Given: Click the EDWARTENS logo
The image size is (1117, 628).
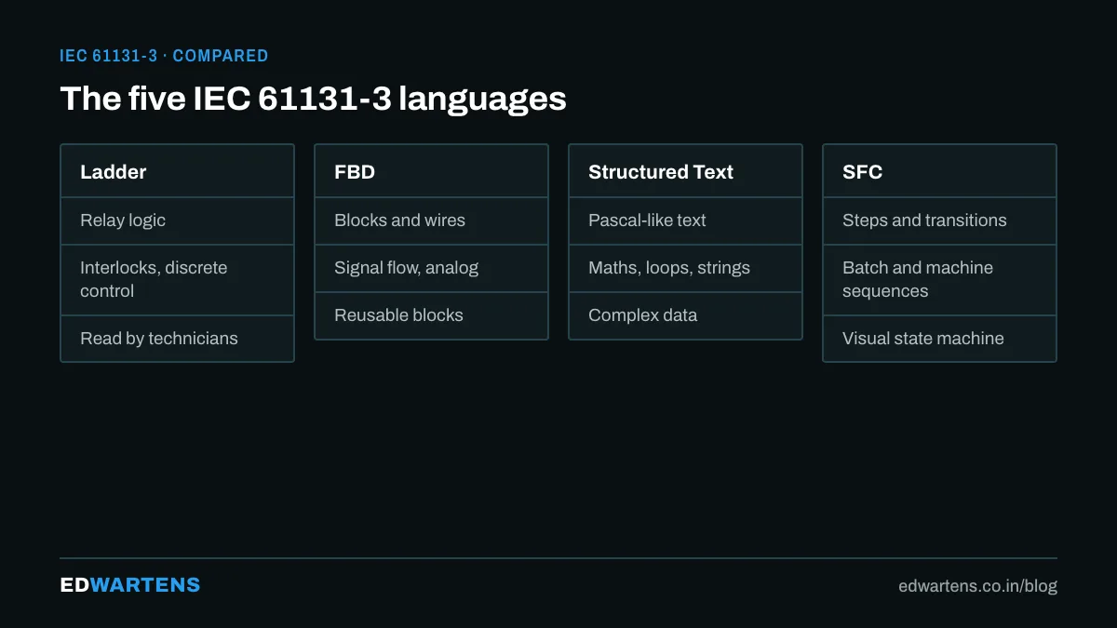Looking at the screenshot, I should [x=130, y=585].
